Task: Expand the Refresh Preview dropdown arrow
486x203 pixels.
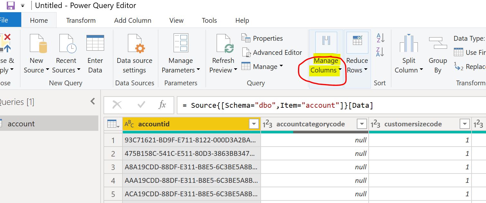Action: click(235, 70)
